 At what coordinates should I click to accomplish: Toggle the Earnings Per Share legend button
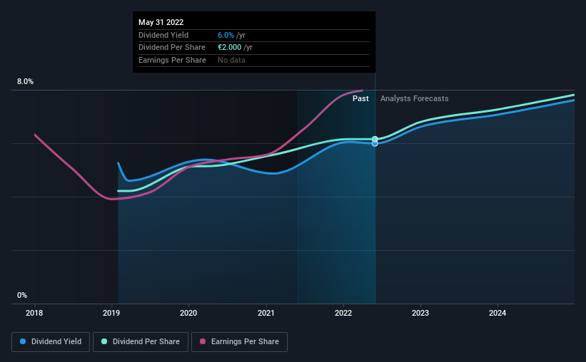click(x=239, y=342)
